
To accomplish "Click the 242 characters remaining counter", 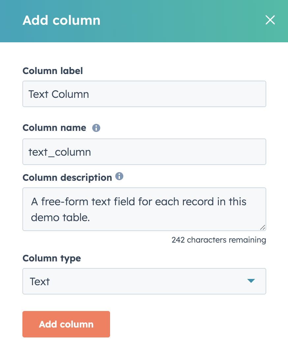I will pyautogui.click(x=218, y=240).
